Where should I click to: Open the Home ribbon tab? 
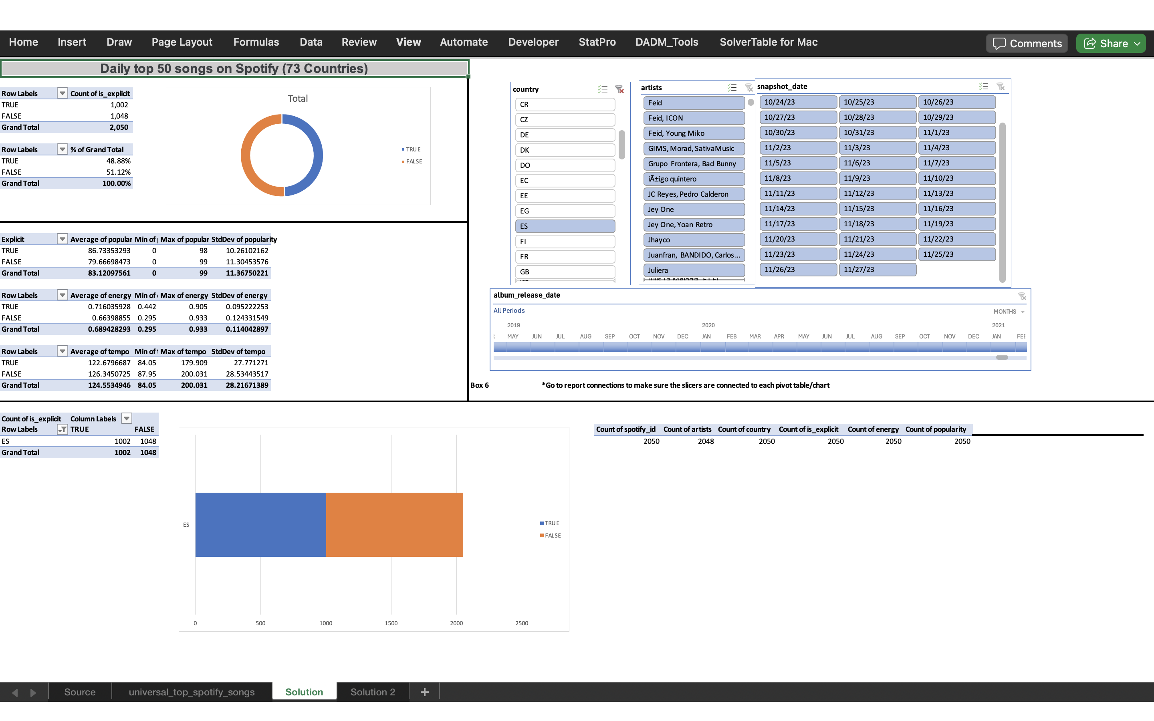point(23,42)
